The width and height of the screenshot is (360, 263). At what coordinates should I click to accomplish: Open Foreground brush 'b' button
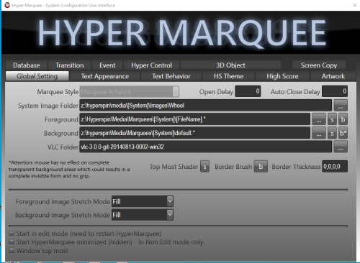[343, 119]
